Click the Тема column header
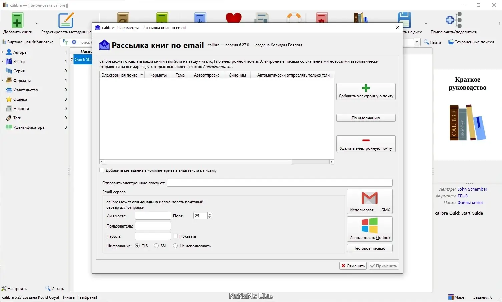502x302 pixels. point(180,75)
